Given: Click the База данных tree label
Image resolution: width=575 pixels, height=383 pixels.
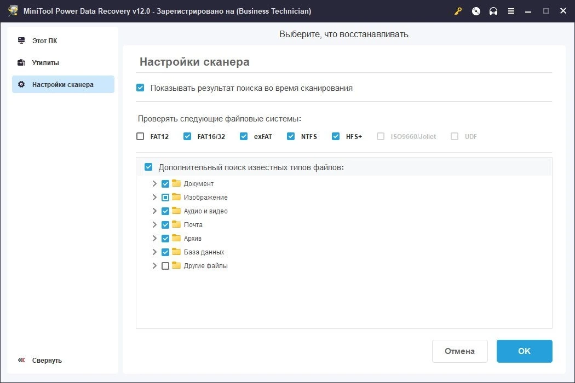Looking at the screenshot, I should (204, 252).
